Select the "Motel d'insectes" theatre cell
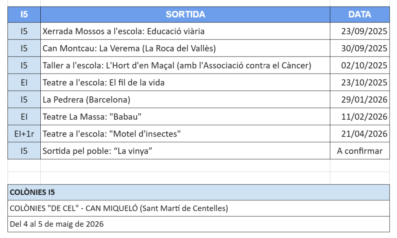The width and height of the screenshot is (397, 238). [112, 134]
